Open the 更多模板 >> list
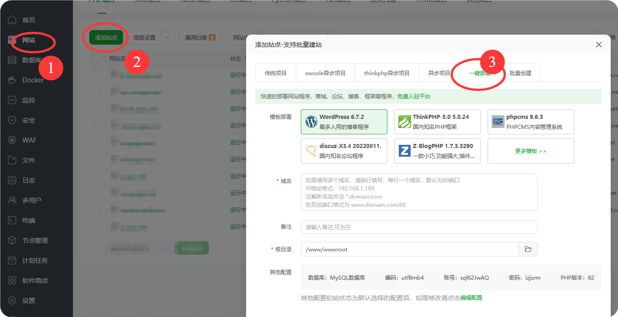The width and height of the screenshot is (618, 317). (530, 151)
